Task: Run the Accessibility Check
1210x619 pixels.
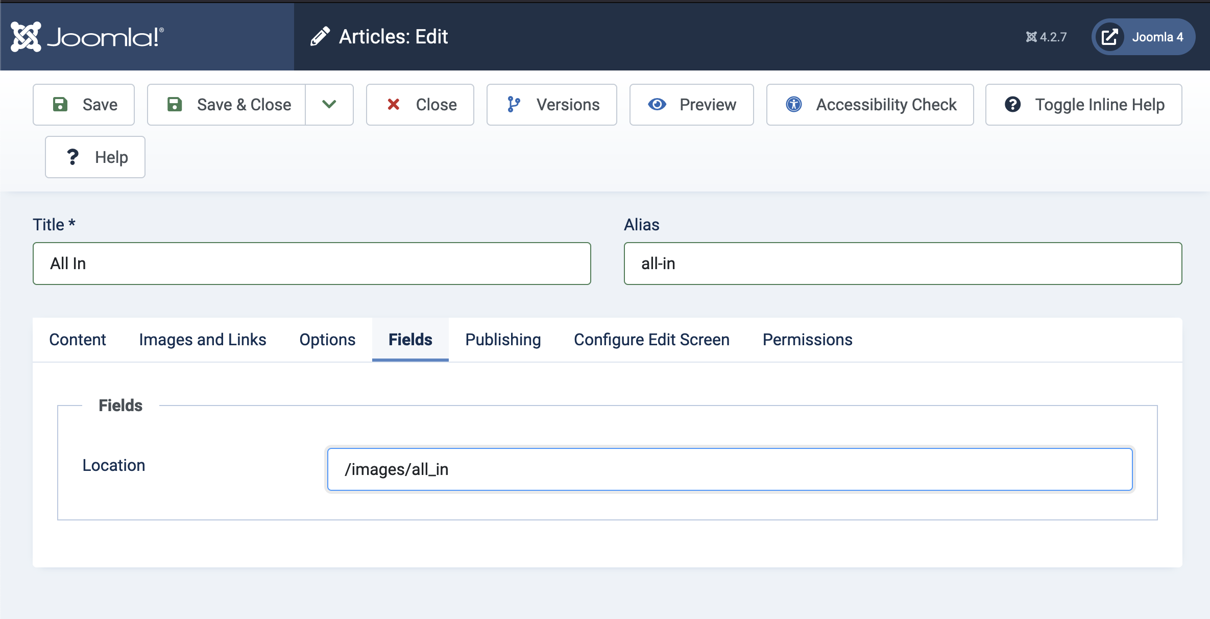Action: 870,105
